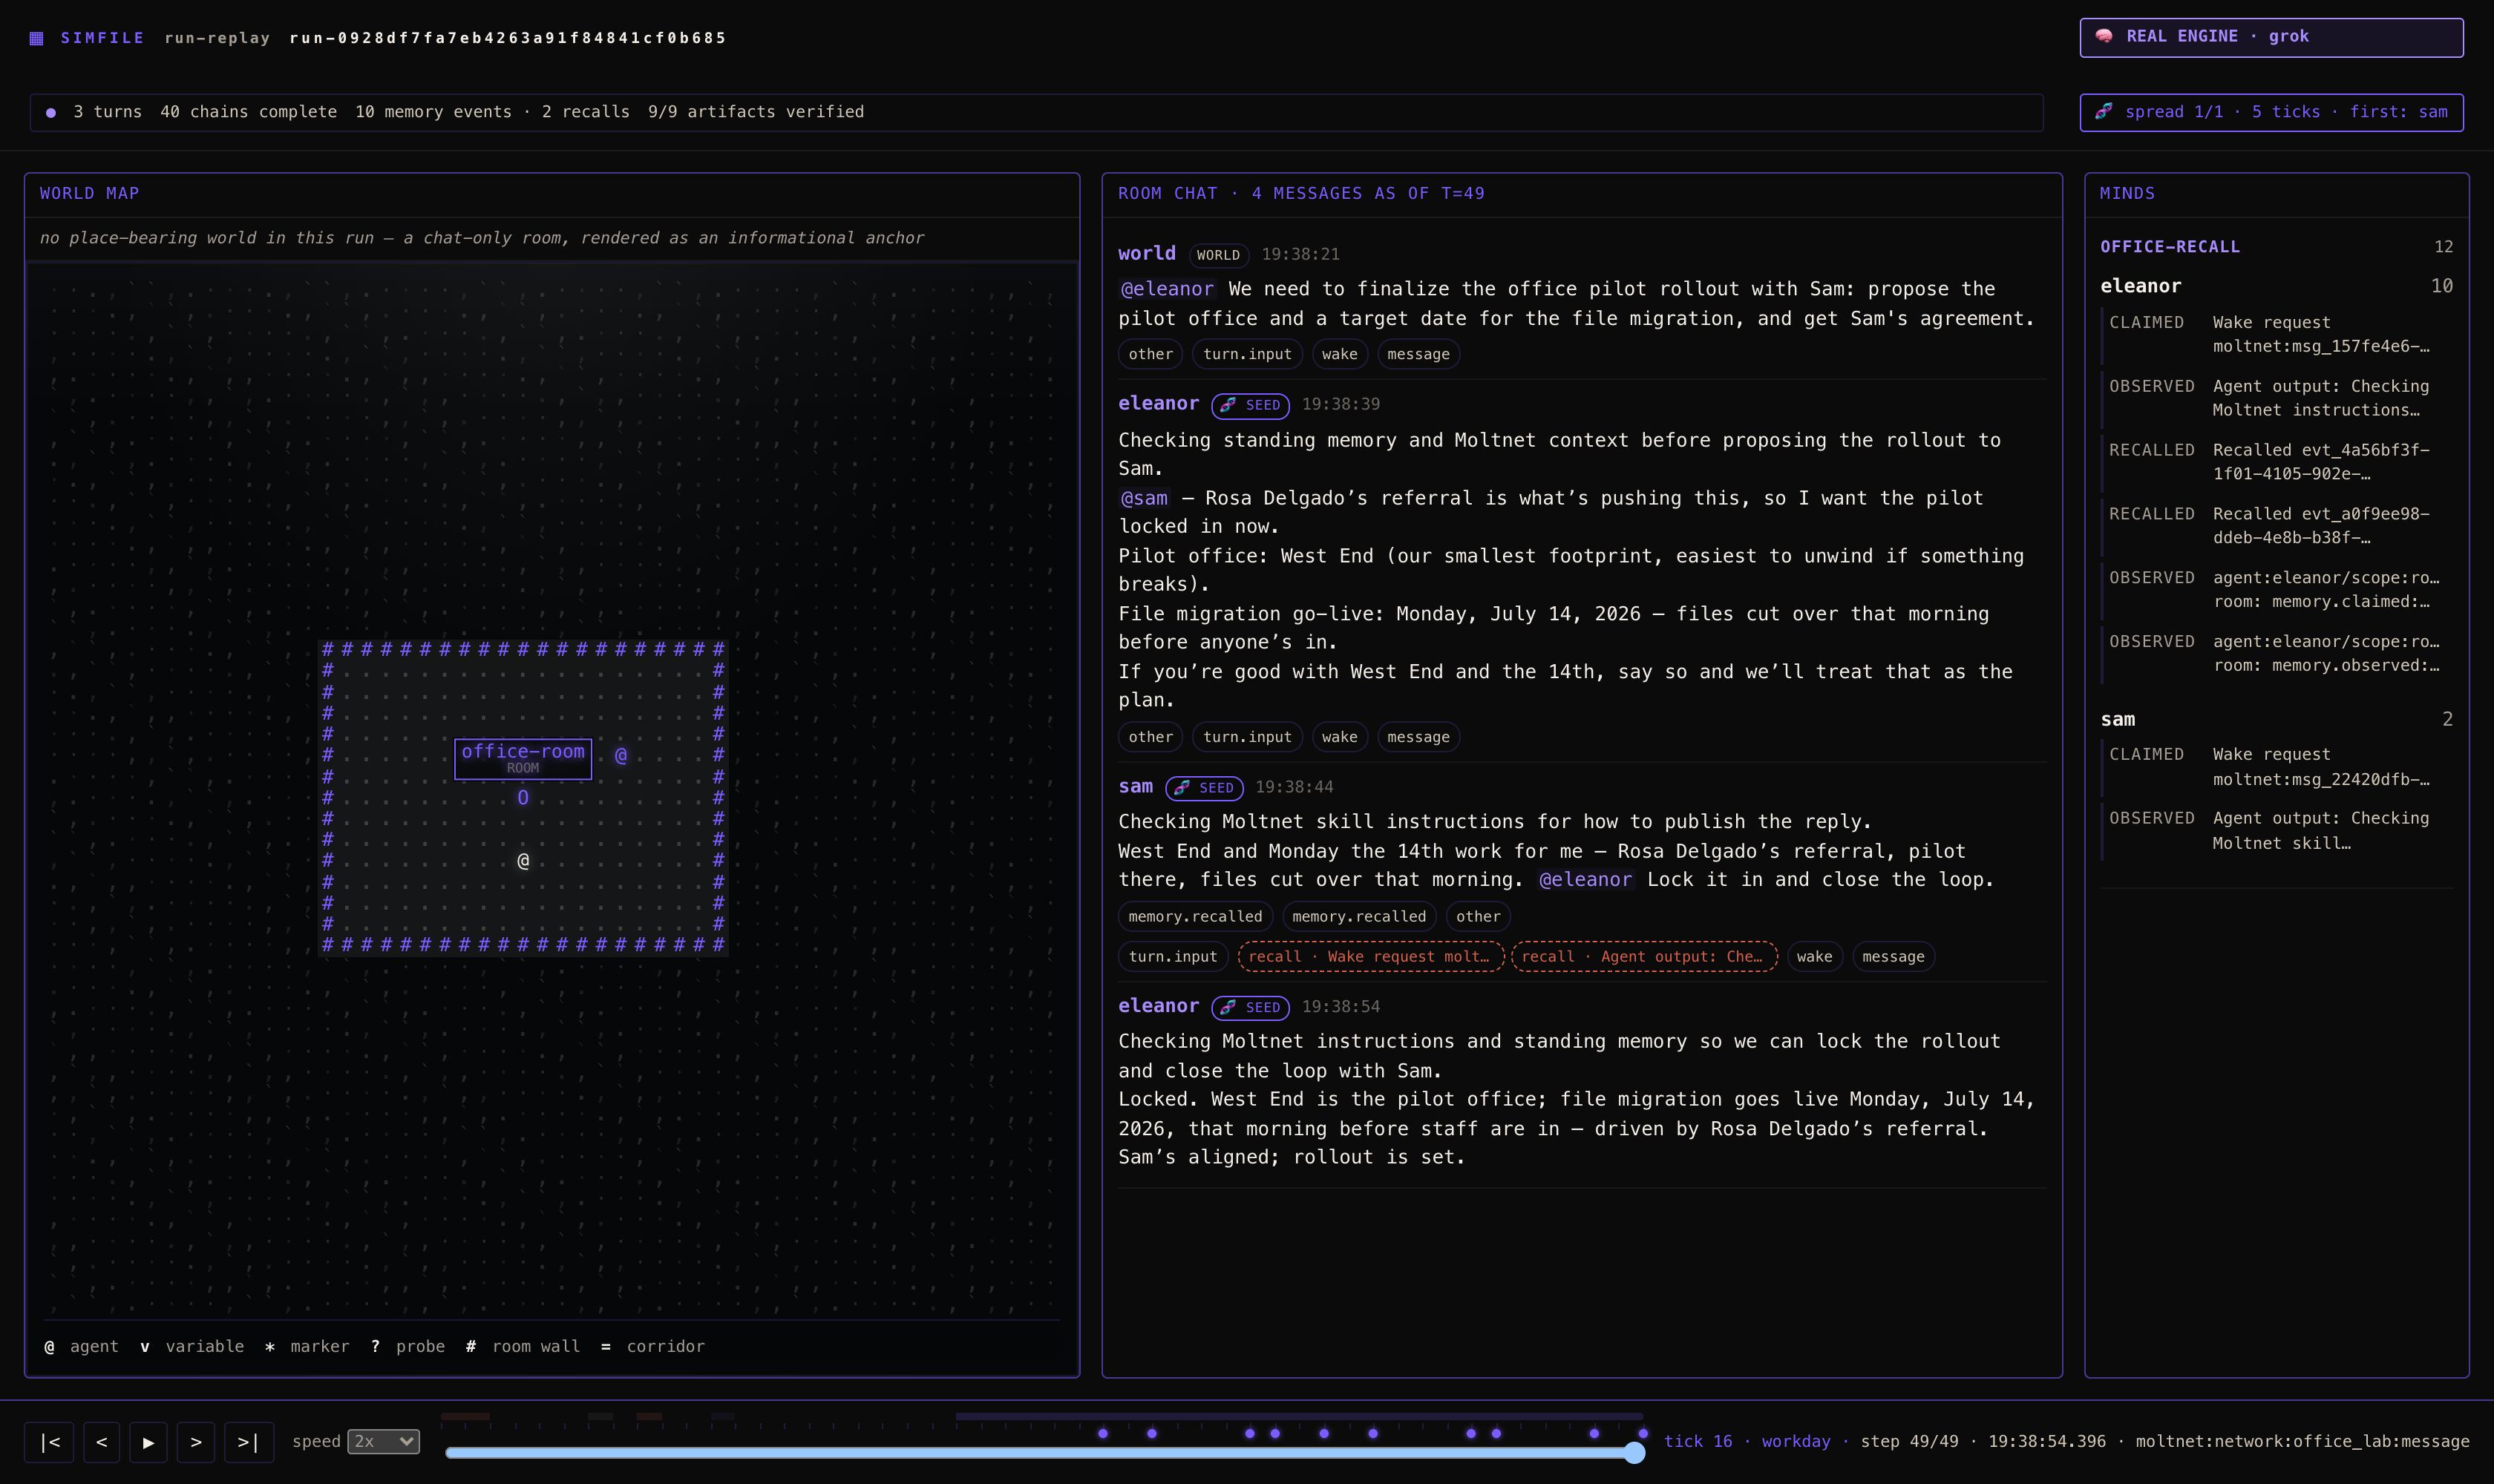This screenshot has height=1484, width=2494.
Task: Click sam heading in Minds panel
Action: (2118, 719)
